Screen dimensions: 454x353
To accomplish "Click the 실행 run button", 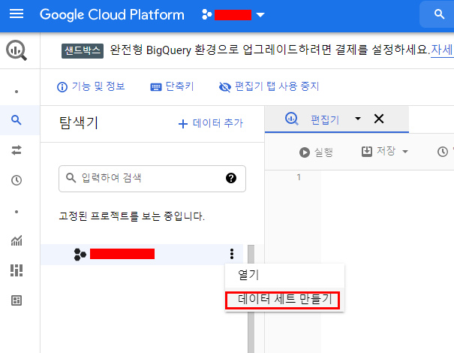I will [x=316, y=152].
